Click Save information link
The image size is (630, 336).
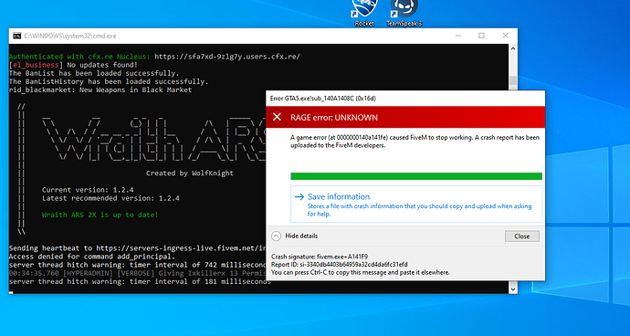pyautogui.click(x=339, y=196)
